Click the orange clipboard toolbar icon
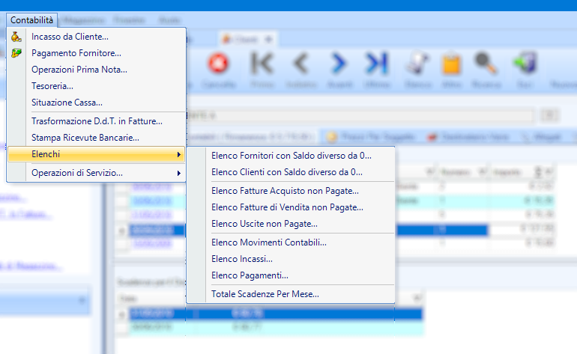This screenshot has width=577, height=354. 450,64
